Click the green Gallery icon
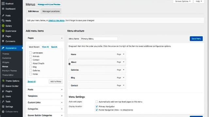 (x=3, y=26)
